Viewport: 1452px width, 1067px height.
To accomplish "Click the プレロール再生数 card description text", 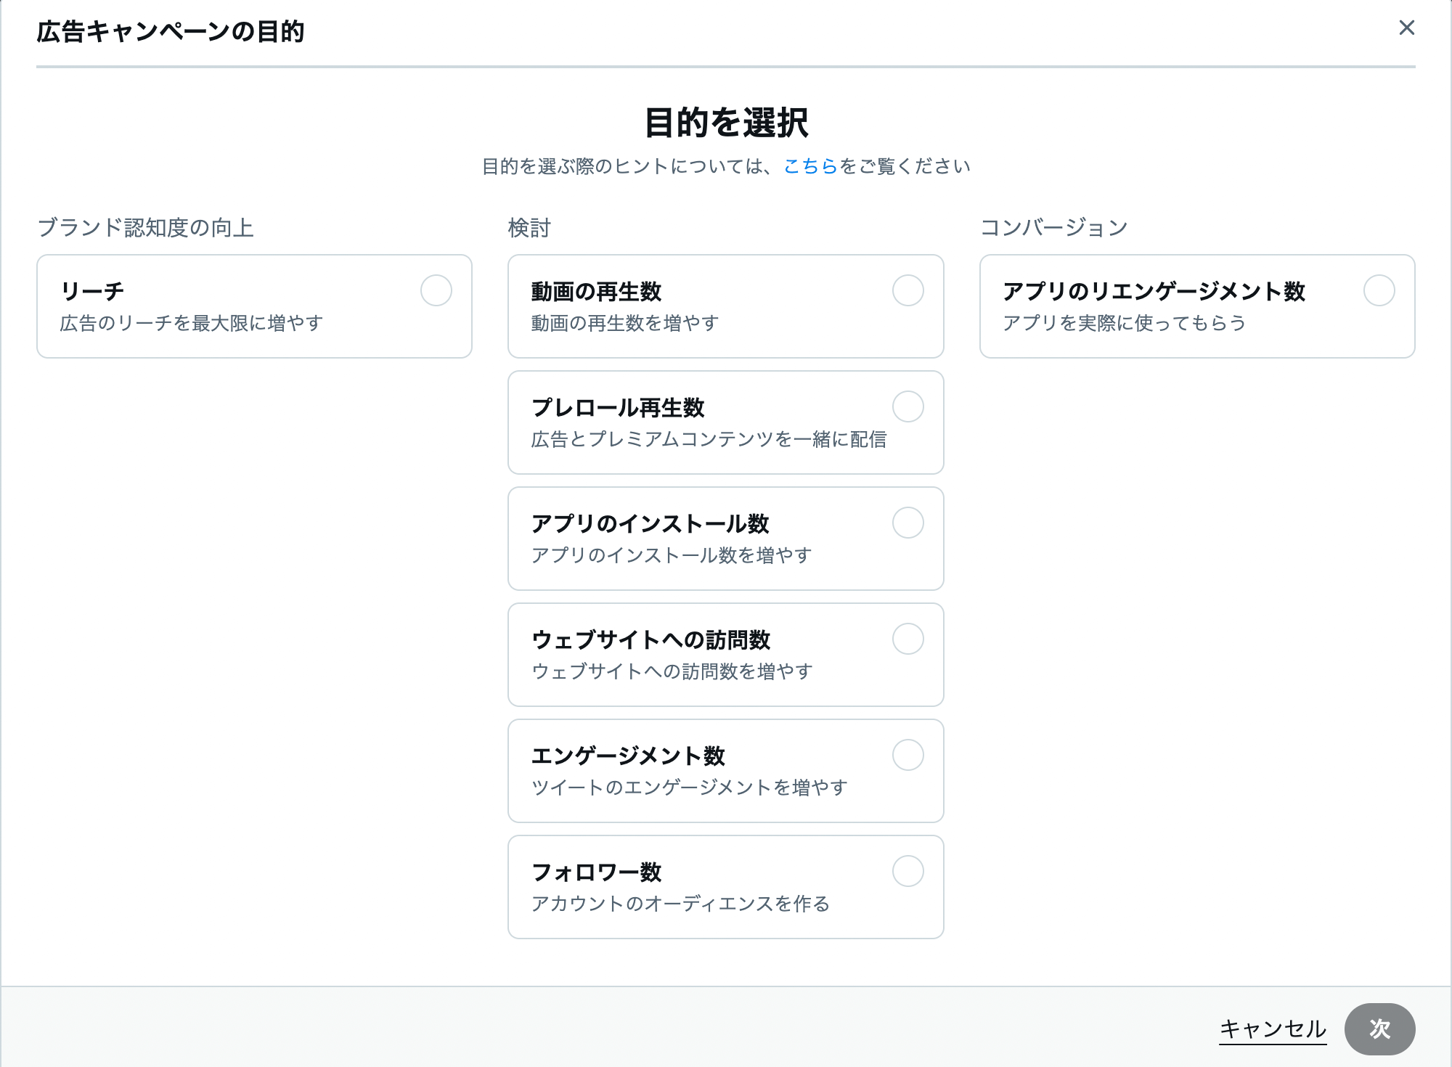I will 708,439.
